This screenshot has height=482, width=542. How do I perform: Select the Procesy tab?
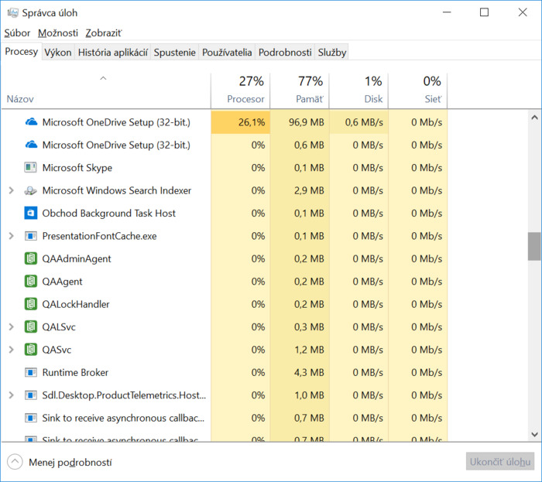coord(21,52)
